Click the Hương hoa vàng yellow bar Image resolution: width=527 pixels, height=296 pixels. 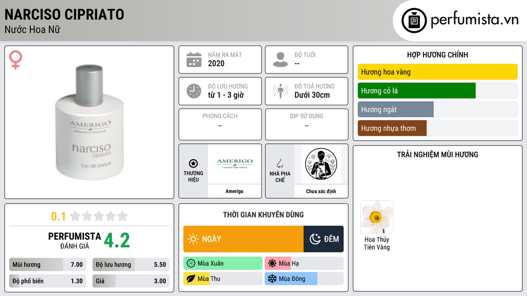[x=437, y=72]
